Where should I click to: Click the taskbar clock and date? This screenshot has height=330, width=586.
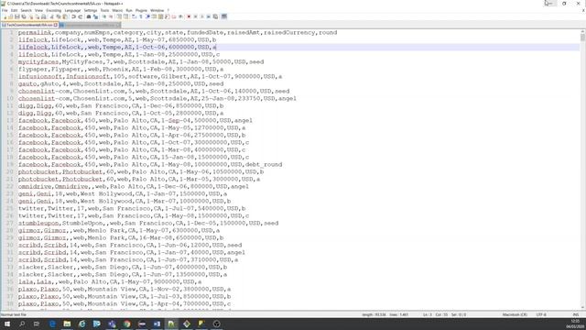tap(576, 324)
